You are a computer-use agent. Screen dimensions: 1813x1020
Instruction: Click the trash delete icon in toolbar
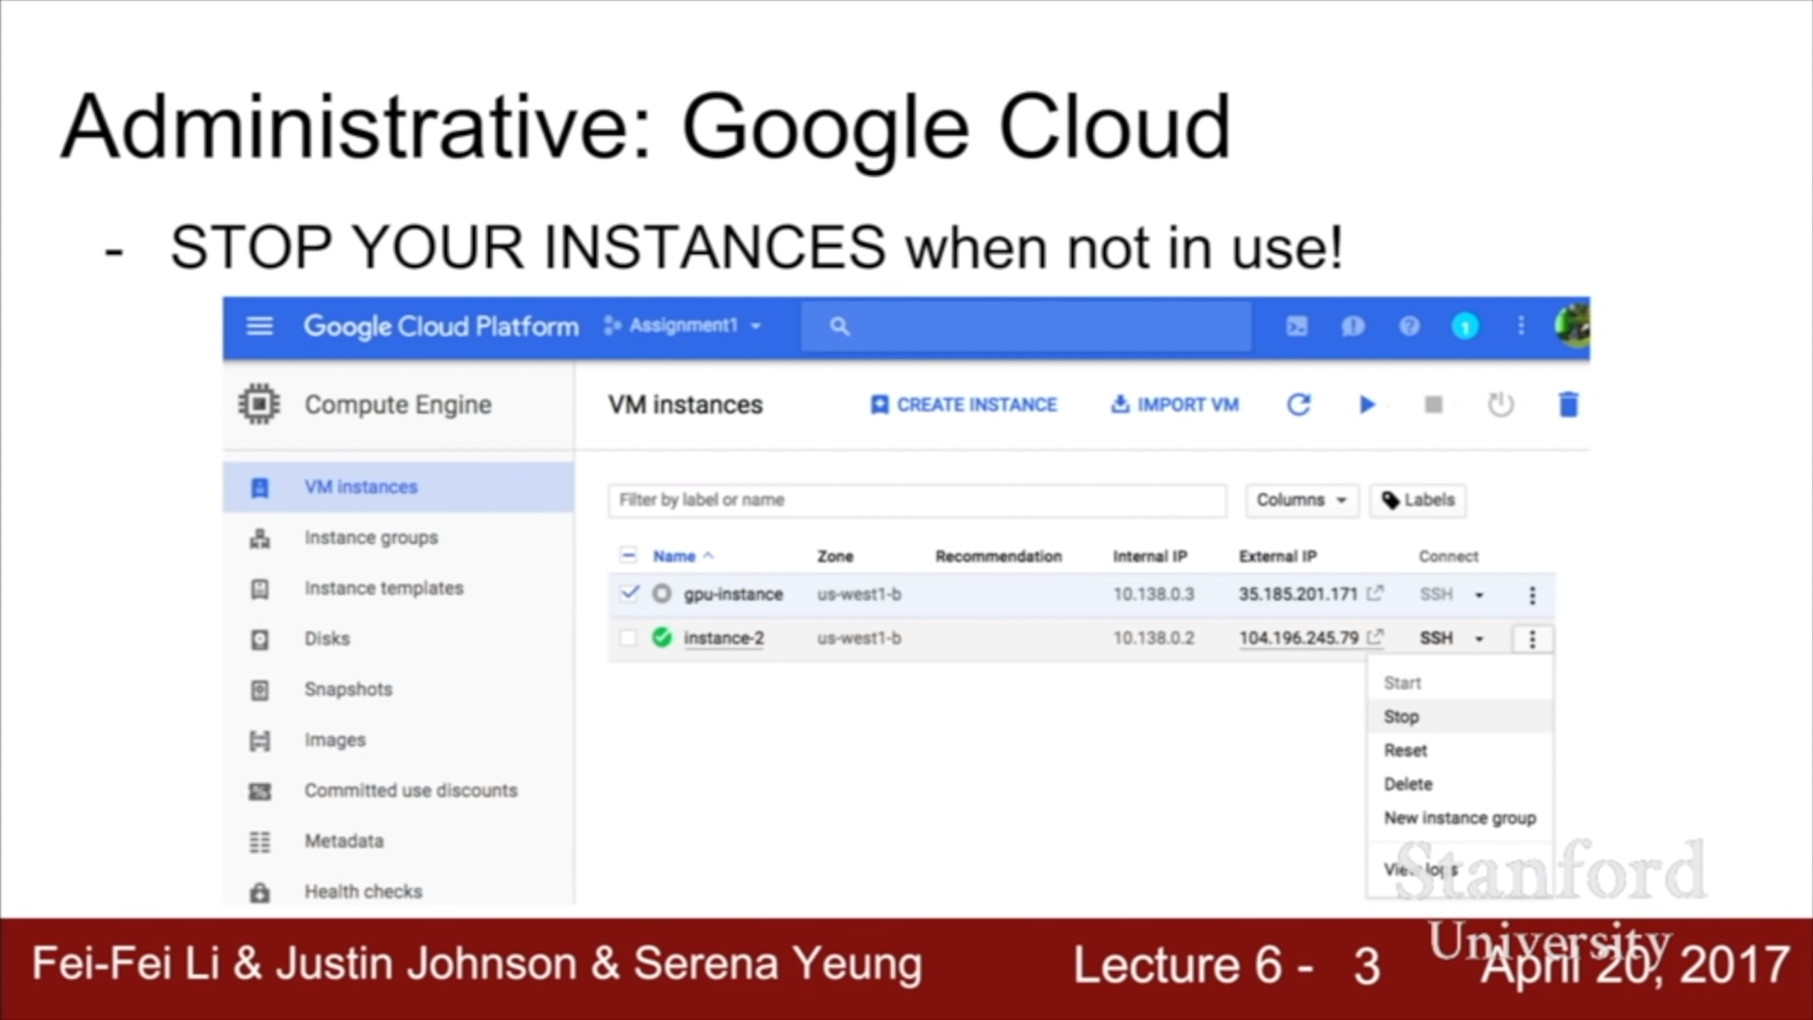pyautogui.click(x=1568, y=404)
